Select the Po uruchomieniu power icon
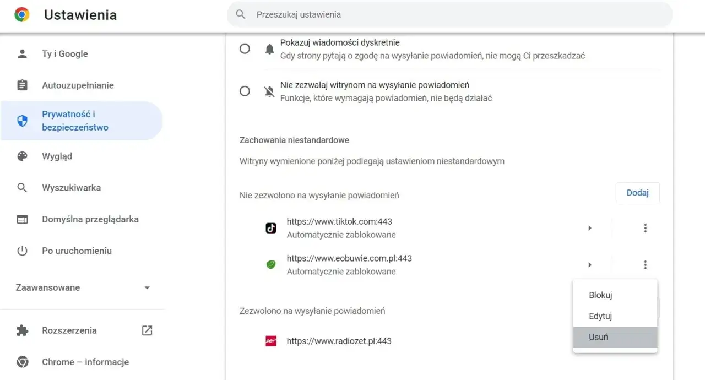The width and height of the screenshot is (705, 380). point(22,251)
